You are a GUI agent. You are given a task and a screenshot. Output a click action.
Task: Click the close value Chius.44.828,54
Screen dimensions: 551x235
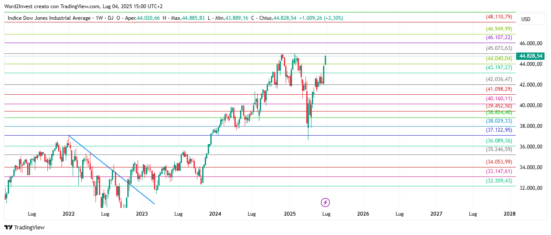[277, 18]
